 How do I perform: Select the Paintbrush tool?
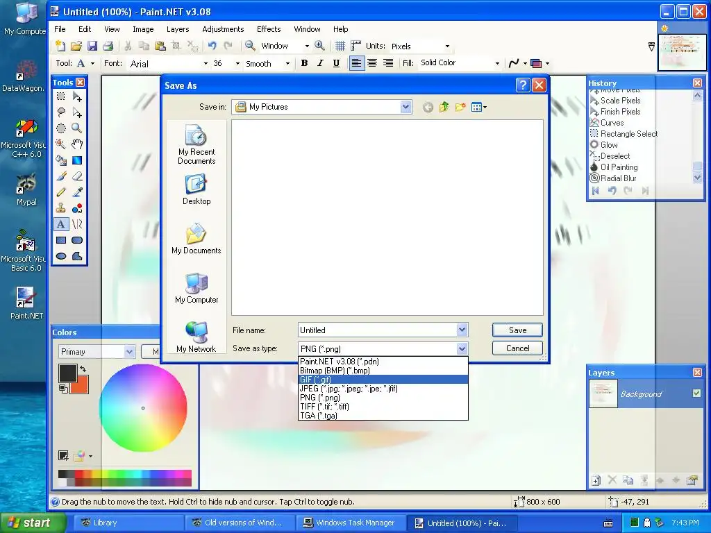click(x=61, y=176)
